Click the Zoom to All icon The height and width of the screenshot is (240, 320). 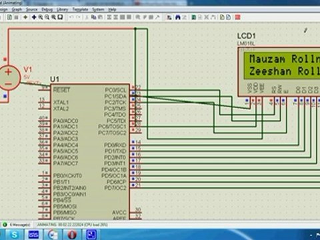coord(53,17)
